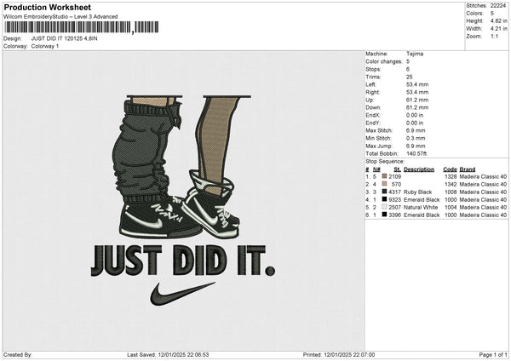Click the thread code '1004'
This screenshot has width=511, height=361.
[x=451, y=207]
